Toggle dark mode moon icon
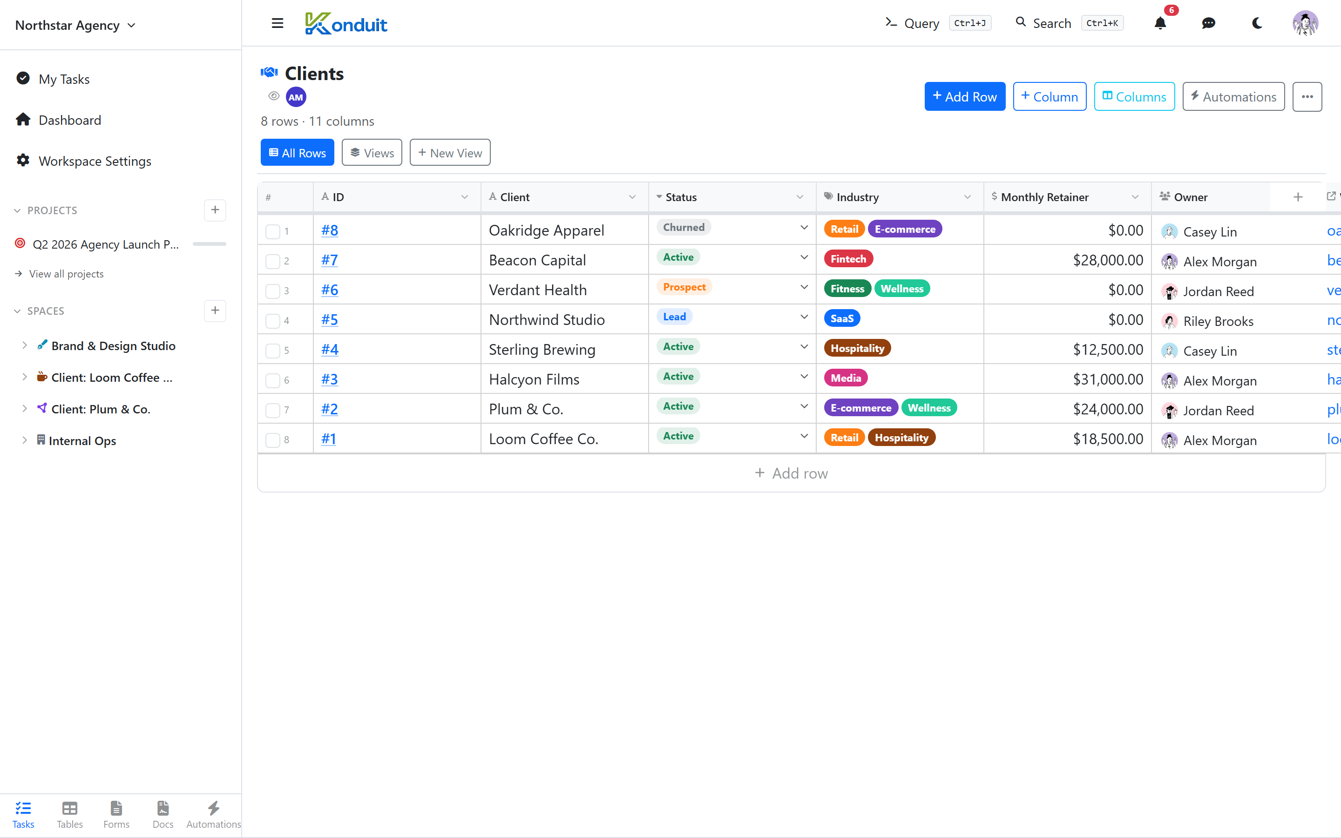This screenshot has width=1341, height=838. click(x=1257, y=23)
